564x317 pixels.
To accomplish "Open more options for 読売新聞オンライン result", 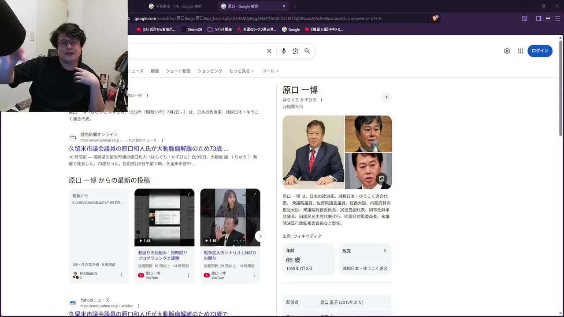I will point(162,140).
